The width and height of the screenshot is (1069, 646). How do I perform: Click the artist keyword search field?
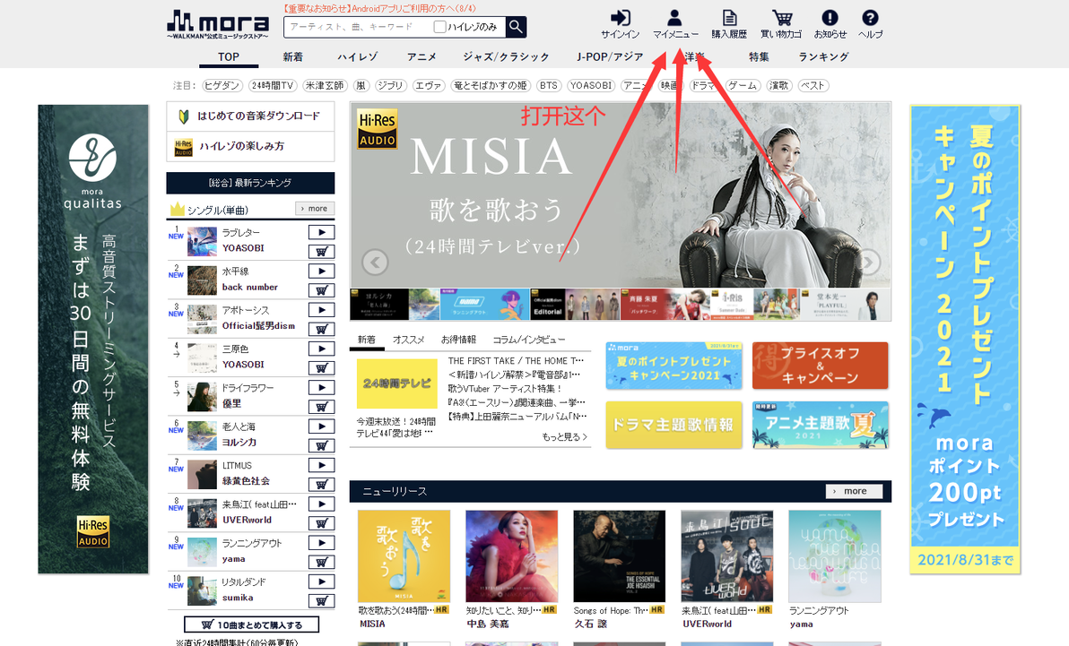pos(359,27)
